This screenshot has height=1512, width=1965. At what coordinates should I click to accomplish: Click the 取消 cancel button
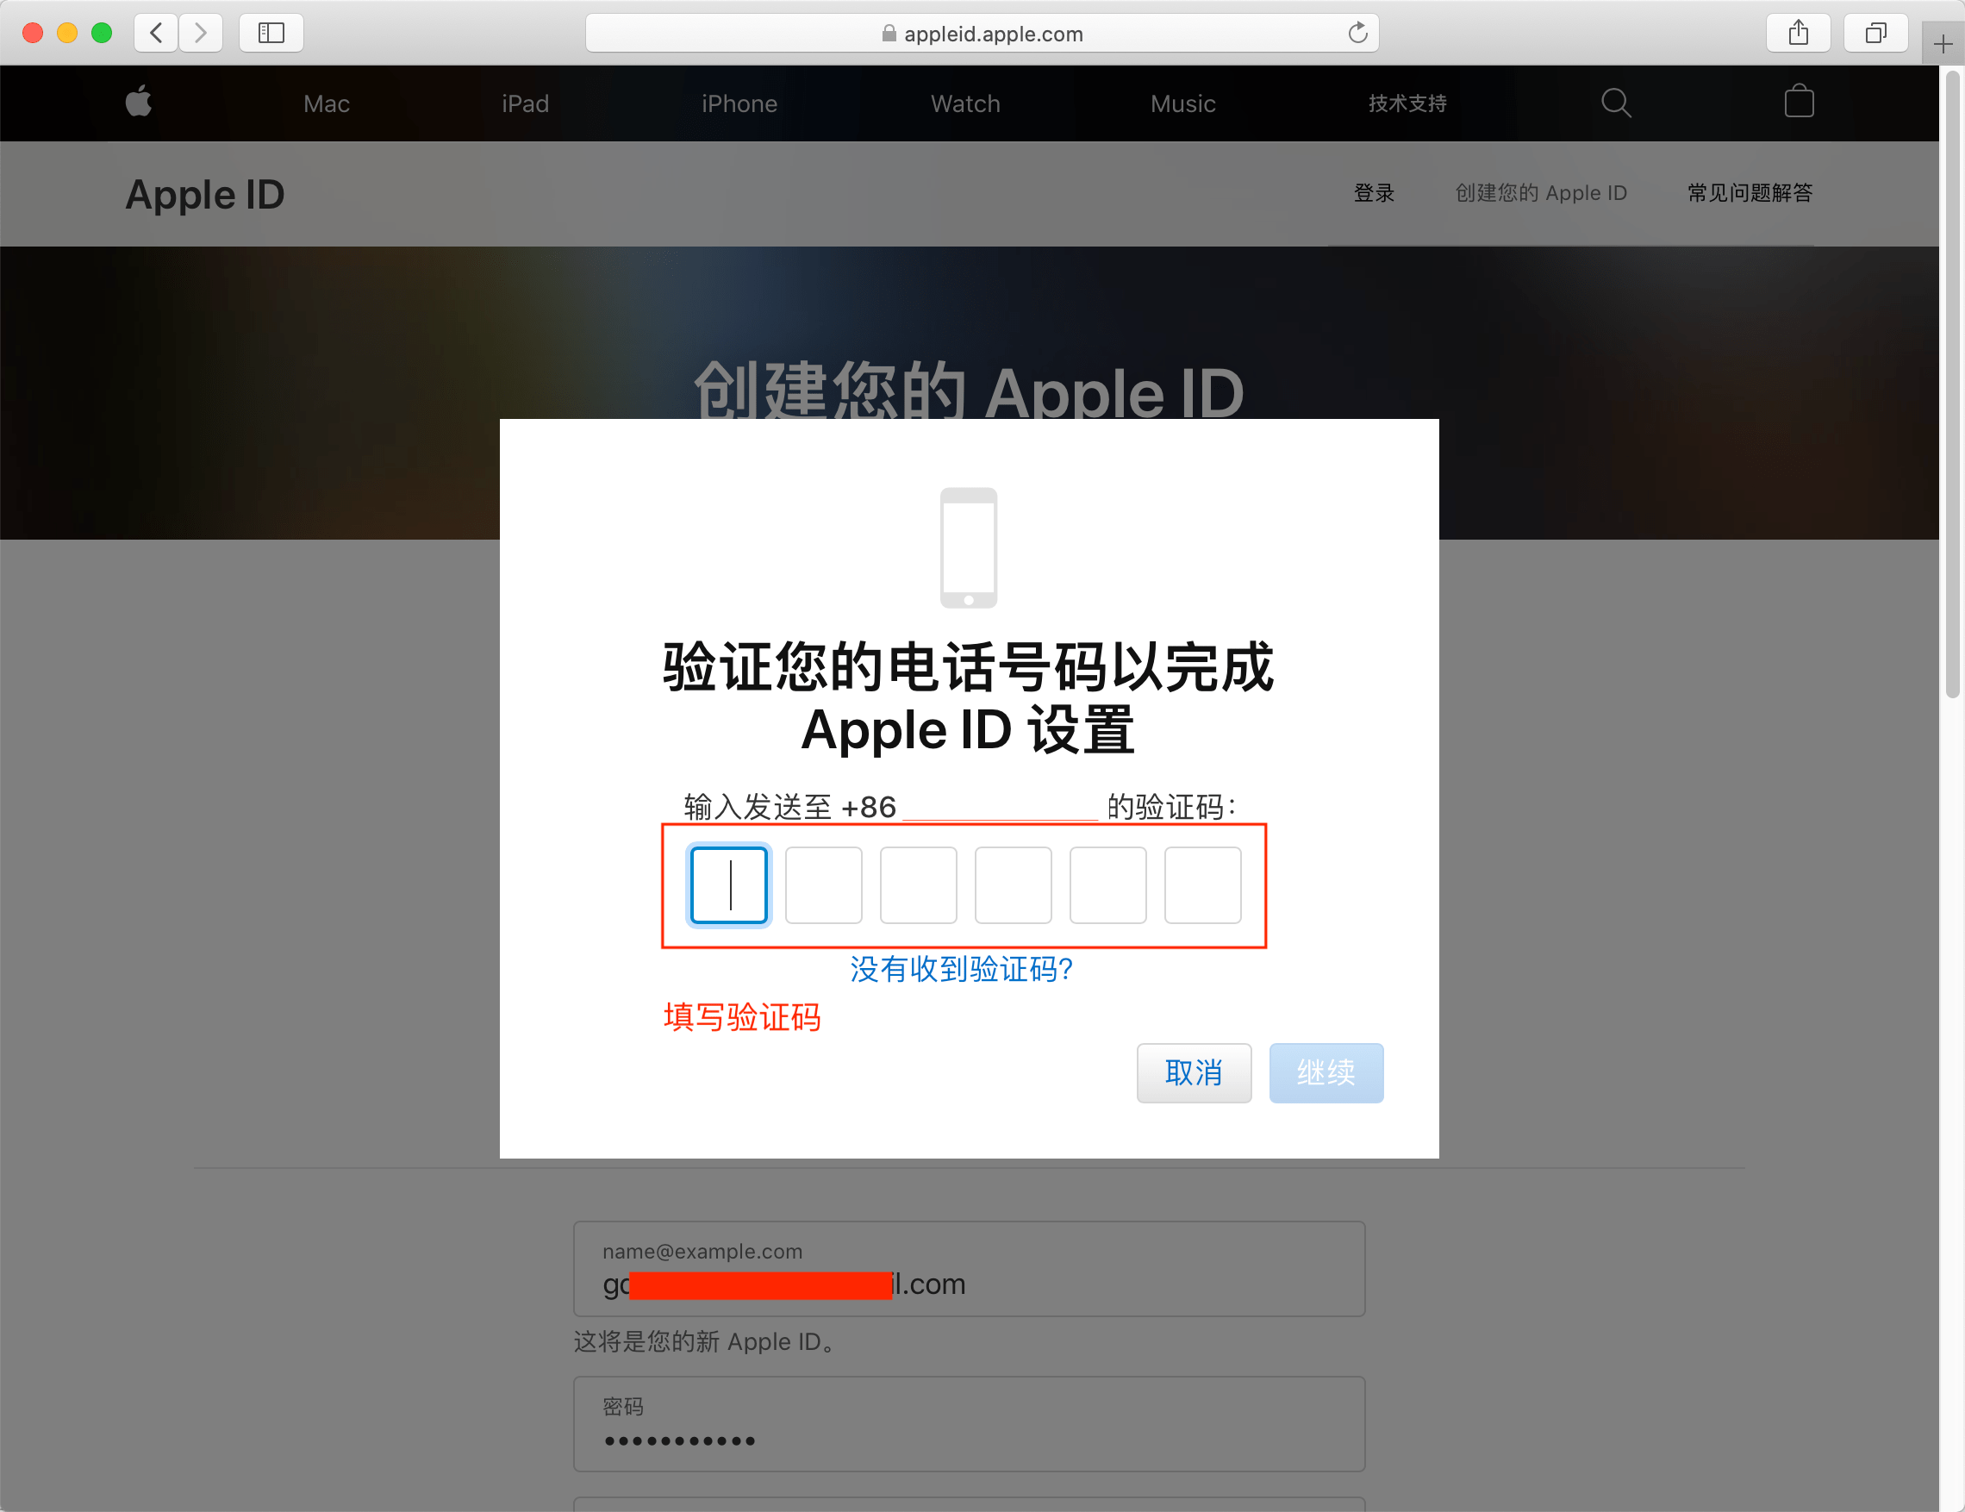tap(1194, 1072)
